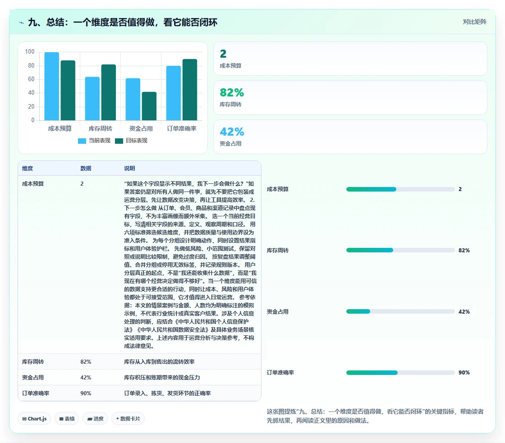
Task: Click the 资金占用 current performance bar
Action: pos(133,99)
